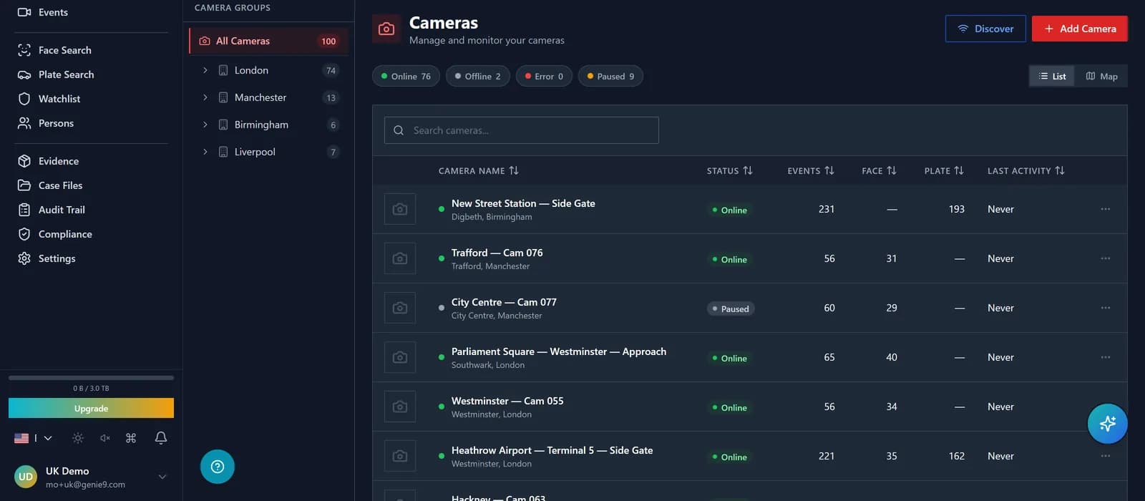This screenshot has width=1145, height=501.
Task: Switch to List view
Action: click(1052, 76)
